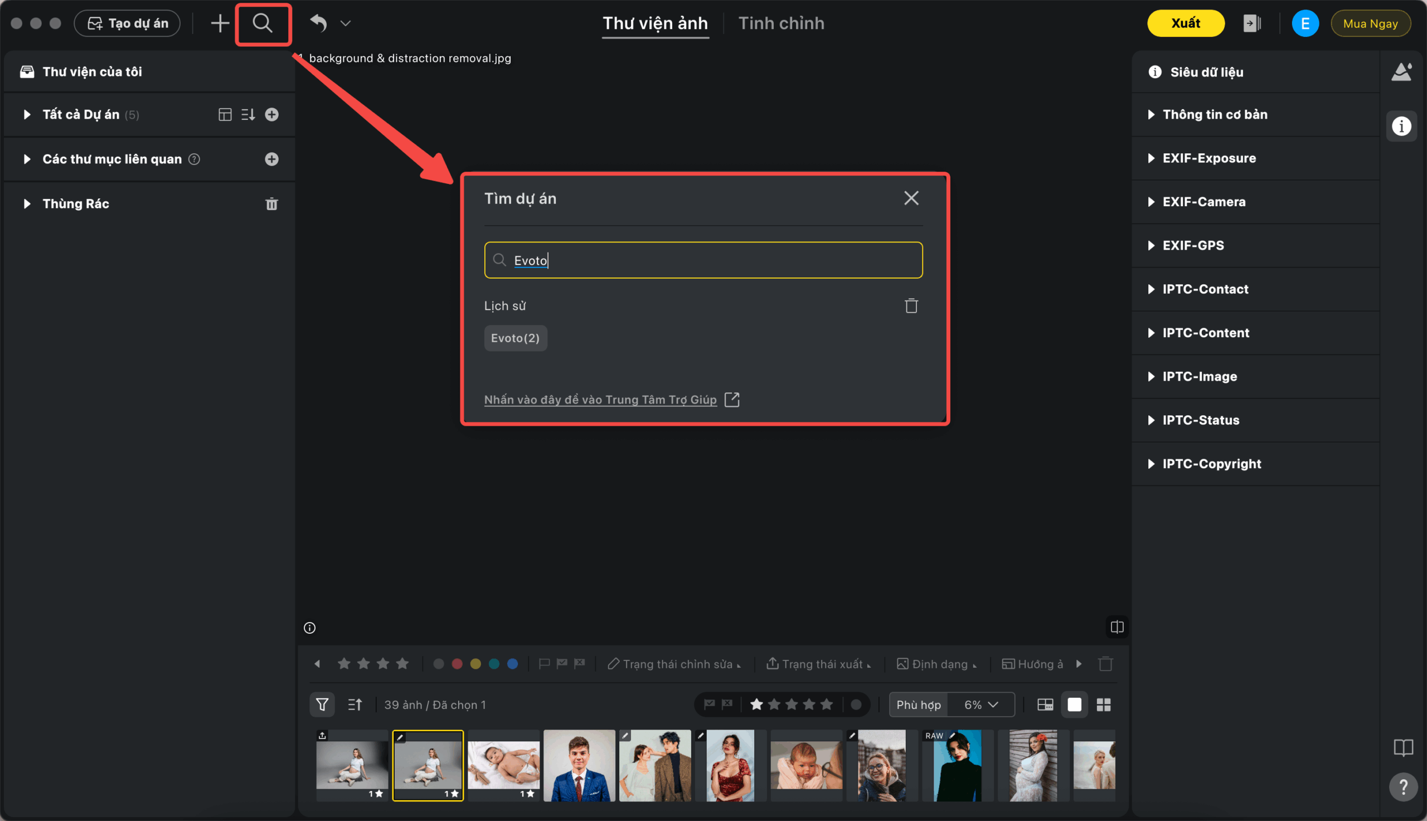Select the metadata info panel icon
Viewport: 1427px width, 821px height.
coord(1401,126)
